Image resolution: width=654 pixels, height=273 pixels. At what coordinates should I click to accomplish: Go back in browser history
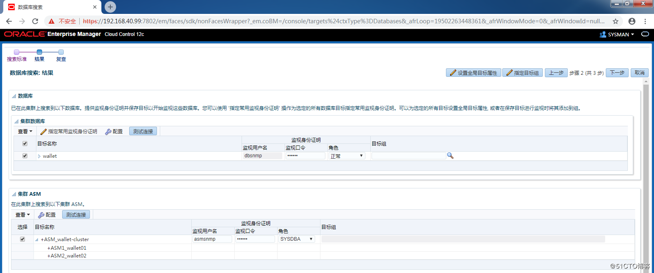point(9,21)
